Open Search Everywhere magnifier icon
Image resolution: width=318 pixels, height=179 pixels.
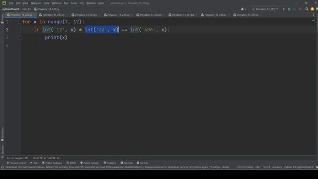coord(307,9)
